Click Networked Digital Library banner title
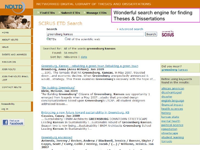 coord(93,4)
